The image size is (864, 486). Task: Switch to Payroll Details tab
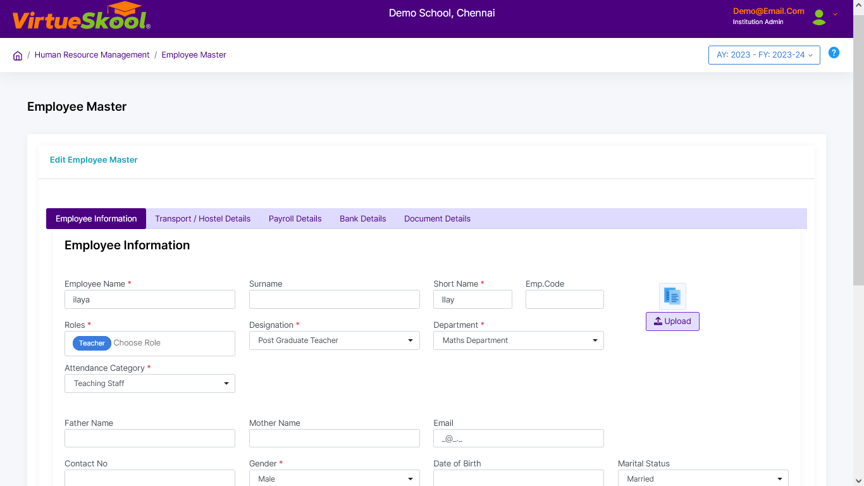pos(295,219)
